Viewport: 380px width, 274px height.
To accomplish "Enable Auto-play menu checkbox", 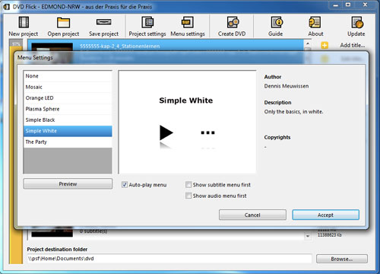I will coord(125,185).
